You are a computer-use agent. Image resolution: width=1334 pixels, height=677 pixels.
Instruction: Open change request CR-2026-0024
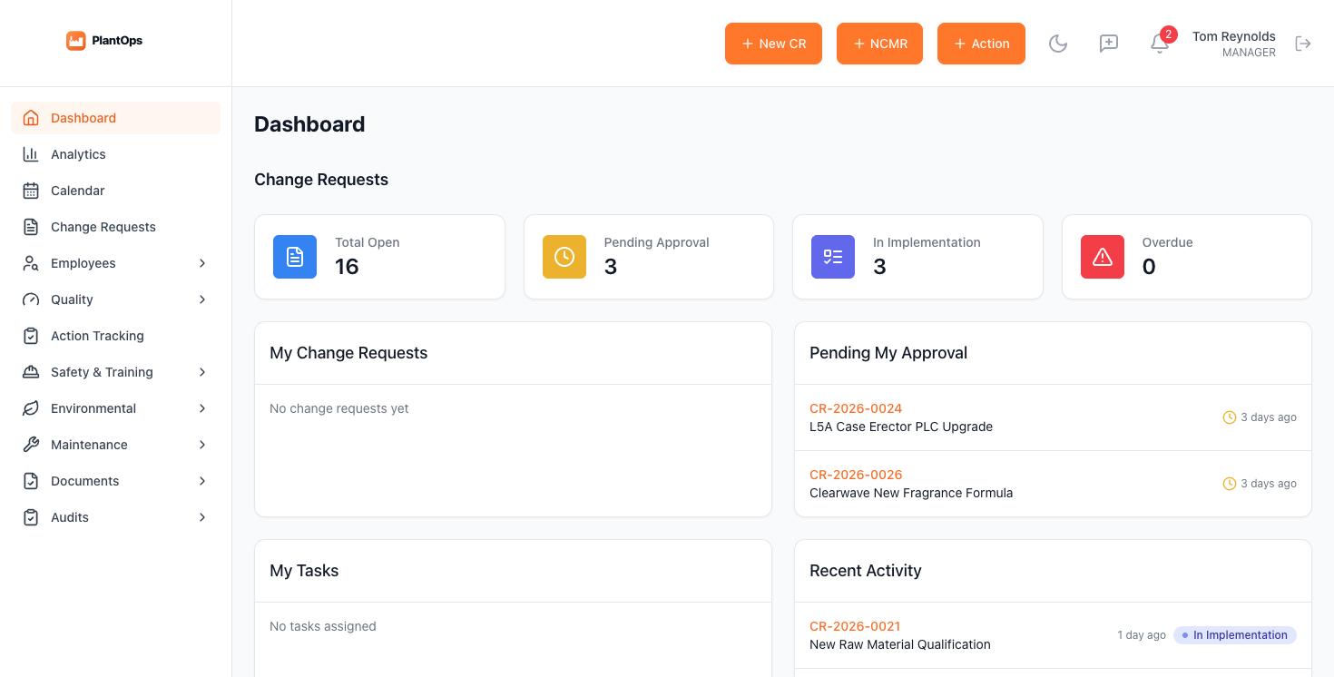(856, 408)
